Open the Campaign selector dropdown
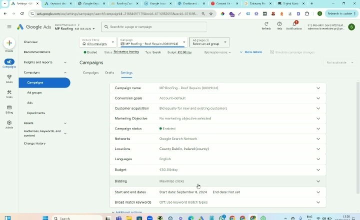This screenshot has width=360, height=220. point(152,42)
